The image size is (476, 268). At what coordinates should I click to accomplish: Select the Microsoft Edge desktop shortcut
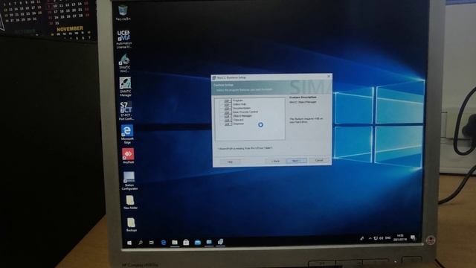(x=127, y=134)
